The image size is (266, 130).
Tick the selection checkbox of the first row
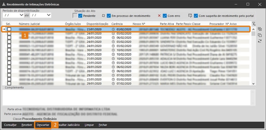[9, 29]
